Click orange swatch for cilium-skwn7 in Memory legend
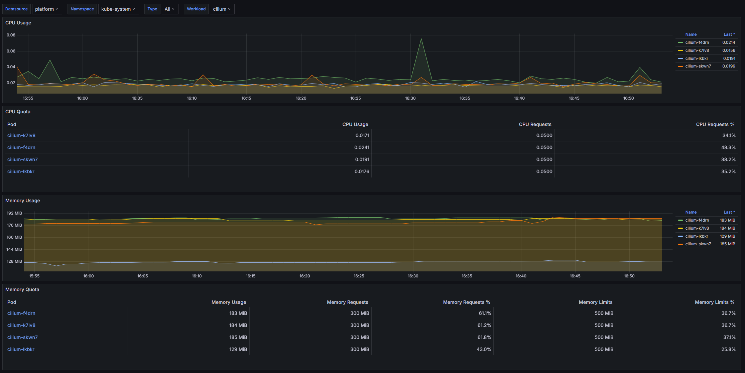 pos(680,244)
